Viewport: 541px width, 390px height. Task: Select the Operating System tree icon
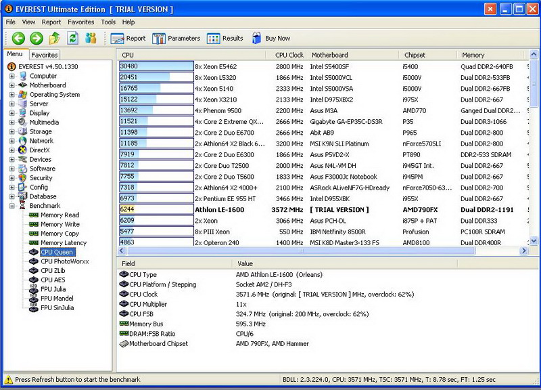click(x=23, y=94)
